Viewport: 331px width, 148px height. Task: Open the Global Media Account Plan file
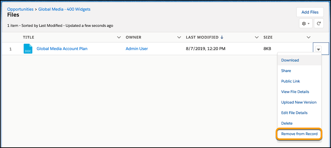(62, 49)
